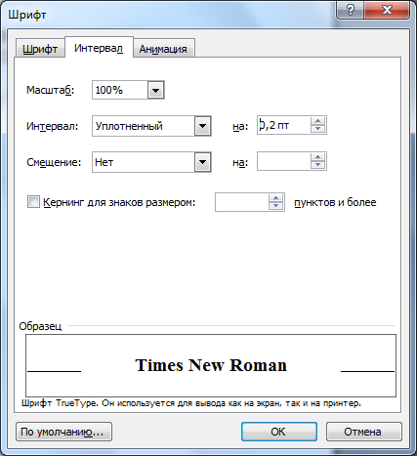Confirm with the OK button
This screenshot has height=456, width=417.
pyautogui.click(x=279, y=432)
